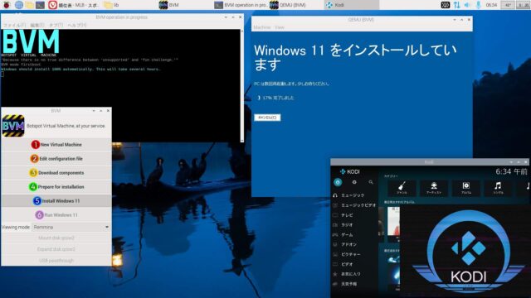Open the Viewing mode Remmina dropdown
This screenshot has width=531, height=298.
coord(71,227)
